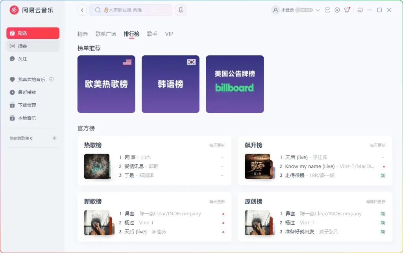Click the user avatar icon next to 未登录
Screen dimensions: 403x253
click(x=275, y=10)
